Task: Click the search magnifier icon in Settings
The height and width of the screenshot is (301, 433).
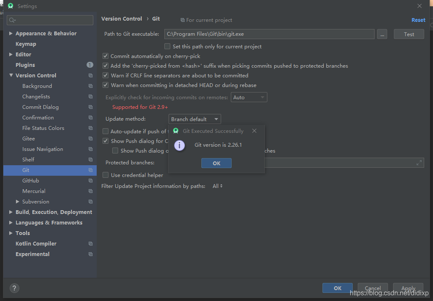Action: click(x=12, y=20)
